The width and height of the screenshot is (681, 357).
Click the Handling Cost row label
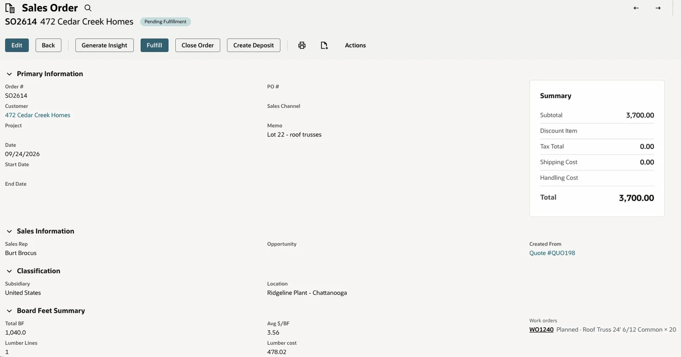pos(559,178)
